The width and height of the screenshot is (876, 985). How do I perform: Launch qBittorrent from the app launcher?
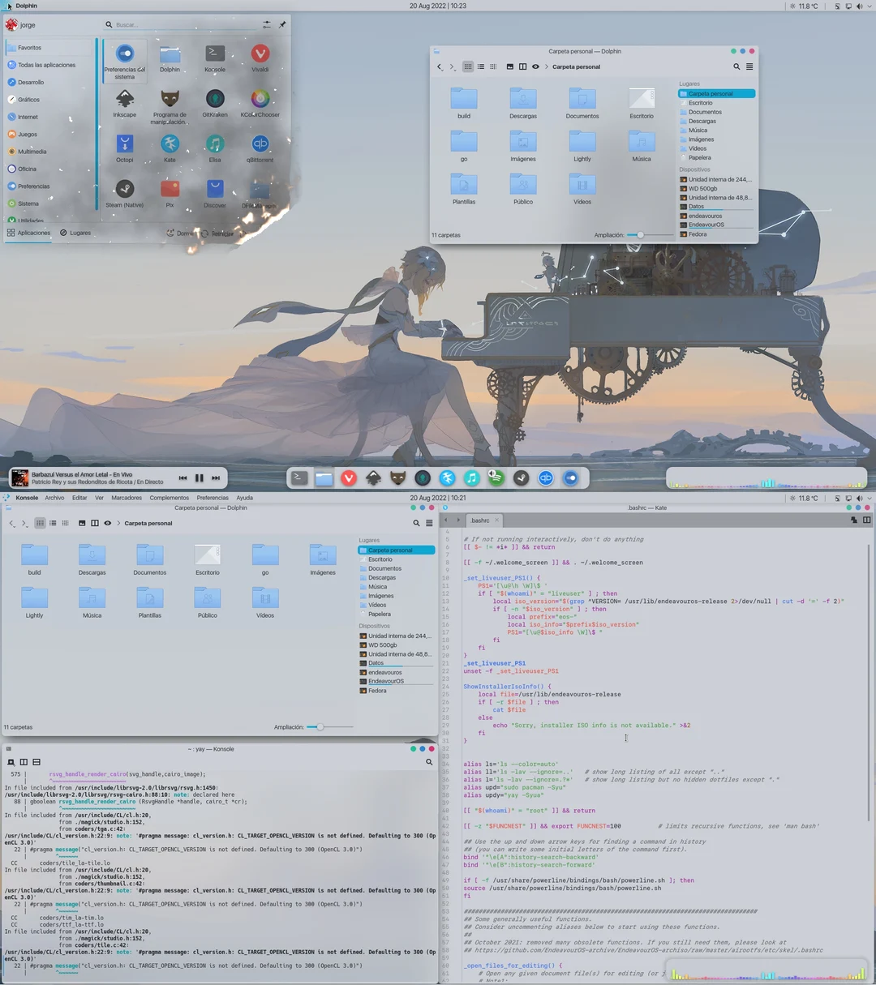(x=259, y=145)
